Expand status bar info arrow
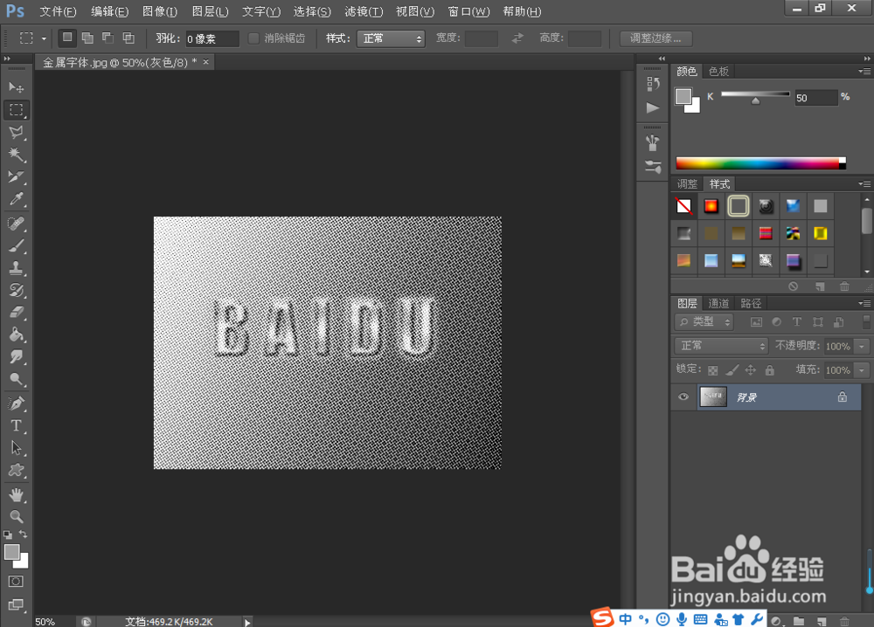This screenshot has width=874, height=627. click(247, 622)
